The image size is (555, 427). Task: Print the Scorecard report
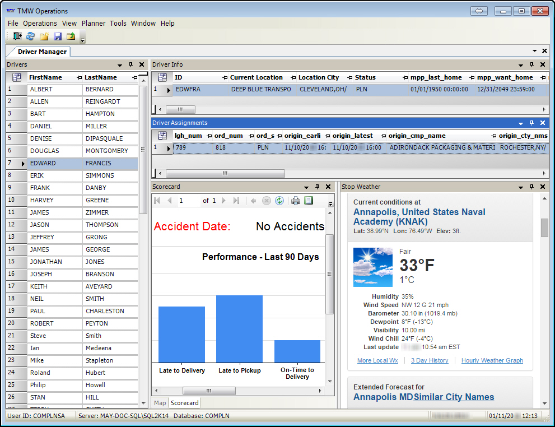tap(295, 201)
